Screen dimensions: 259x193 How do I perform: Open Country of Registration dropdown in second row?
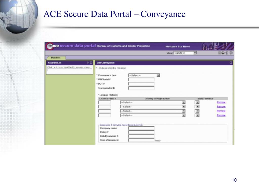pos(153,107)
